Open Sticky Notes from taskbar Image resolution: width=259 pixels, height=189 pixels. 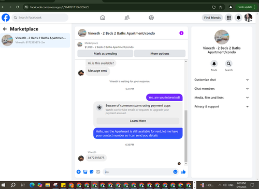pos(63,185)
